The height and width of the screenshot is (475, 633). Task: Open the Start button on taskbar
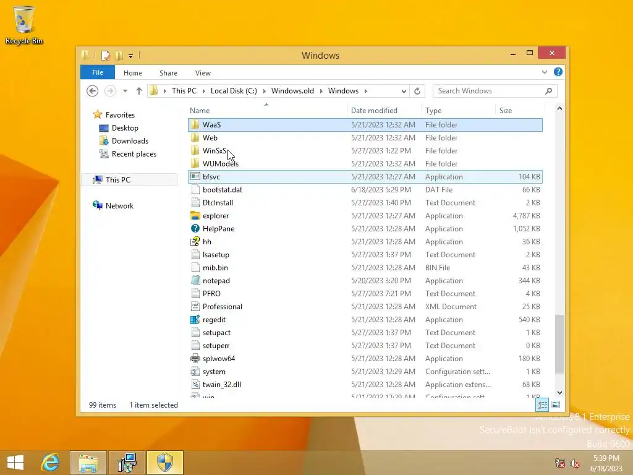15,463
